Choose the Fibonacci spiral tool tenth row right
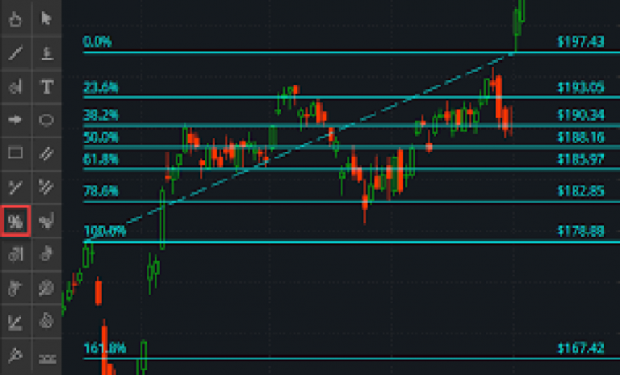620x375 pixels. point(46,321)
